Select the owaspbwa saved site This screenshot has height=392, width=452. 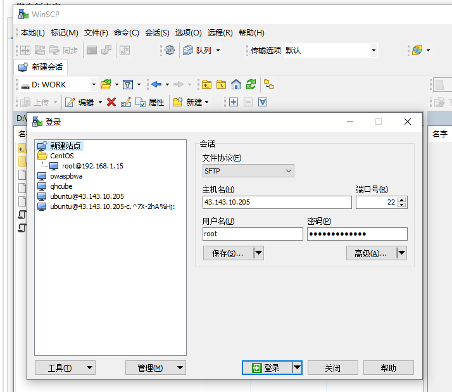pyautogui.click(x=66, y=176)
